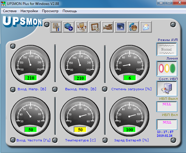Click the UPS state icon under Сост. ИБП
This screenshot has height=153, width=186.
pyautogui.click(x=167, y=89)
